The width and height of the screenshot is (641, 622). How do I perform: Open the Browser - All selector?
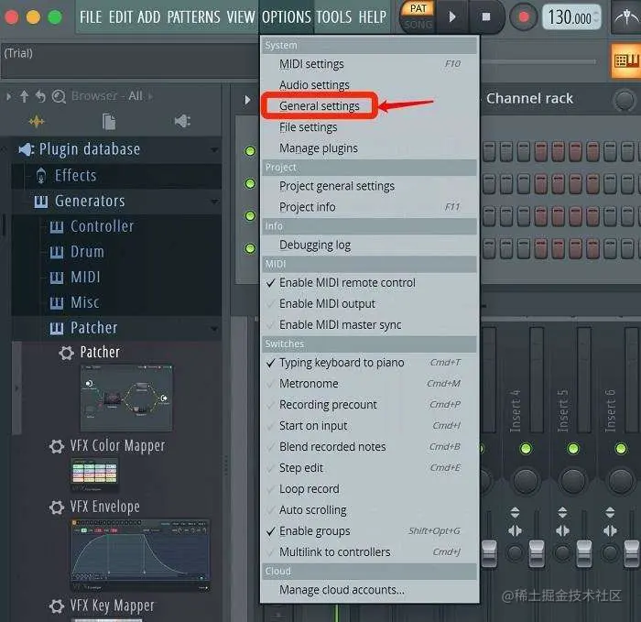[107, 96]
